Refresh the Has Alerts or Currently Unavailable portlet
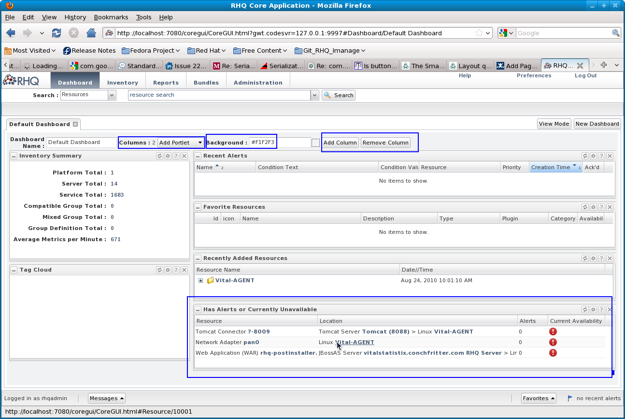The height and width of the screenshot is (419, 625). click(x=585, y=309)
